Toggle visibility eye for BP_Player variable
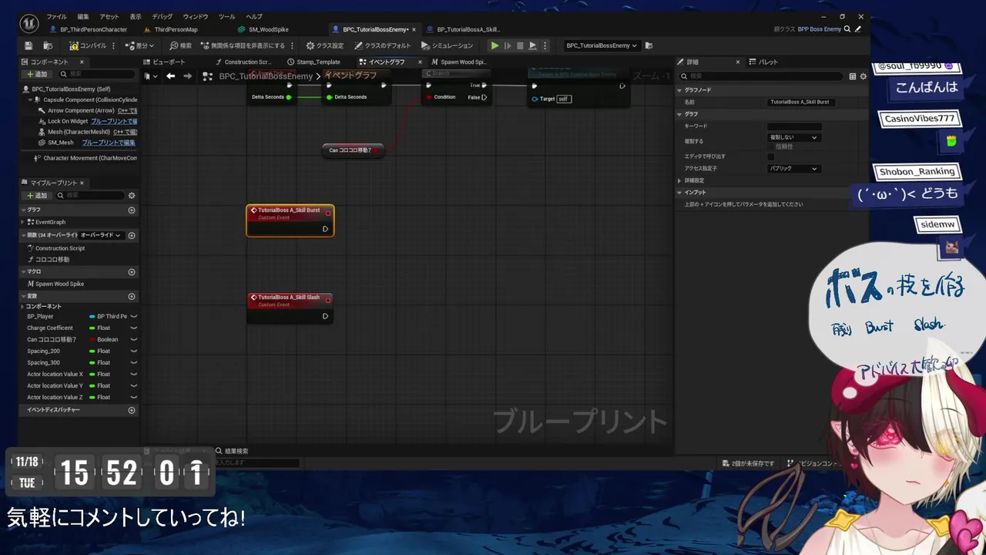986x555 pixels. [133, 316]
